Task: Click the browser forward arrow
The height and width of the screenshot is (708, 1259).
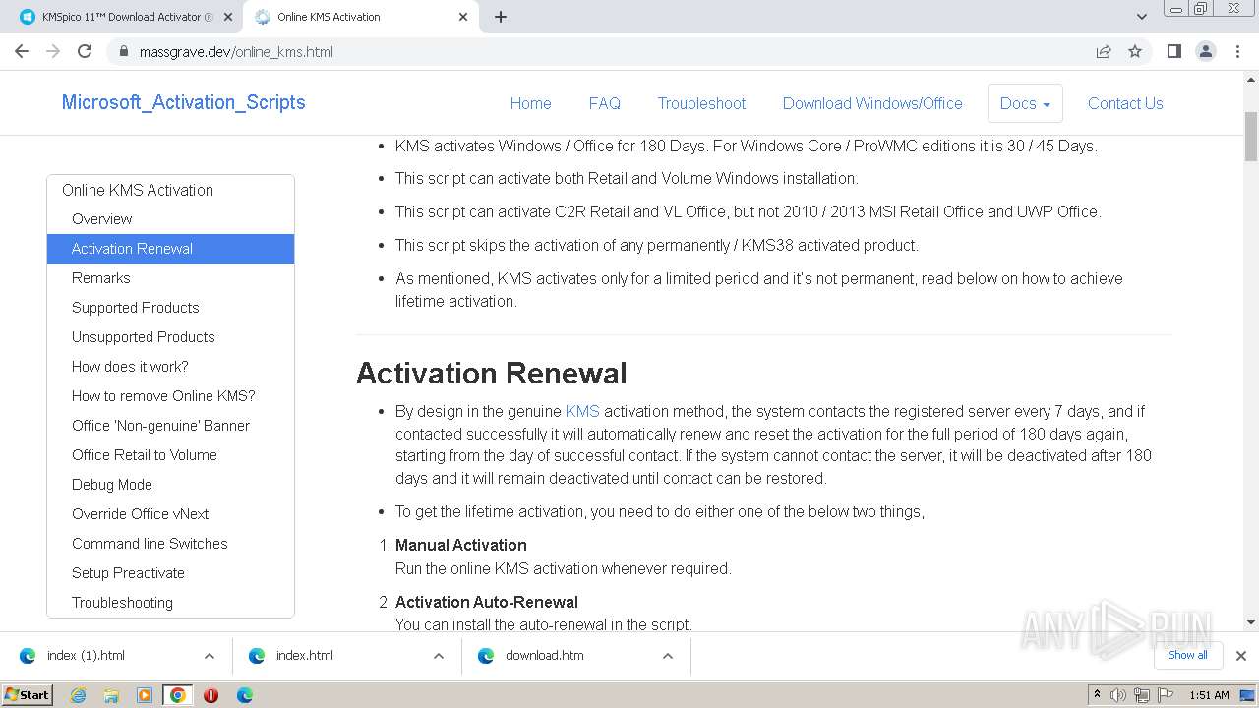Action: [x=53, y=51]
